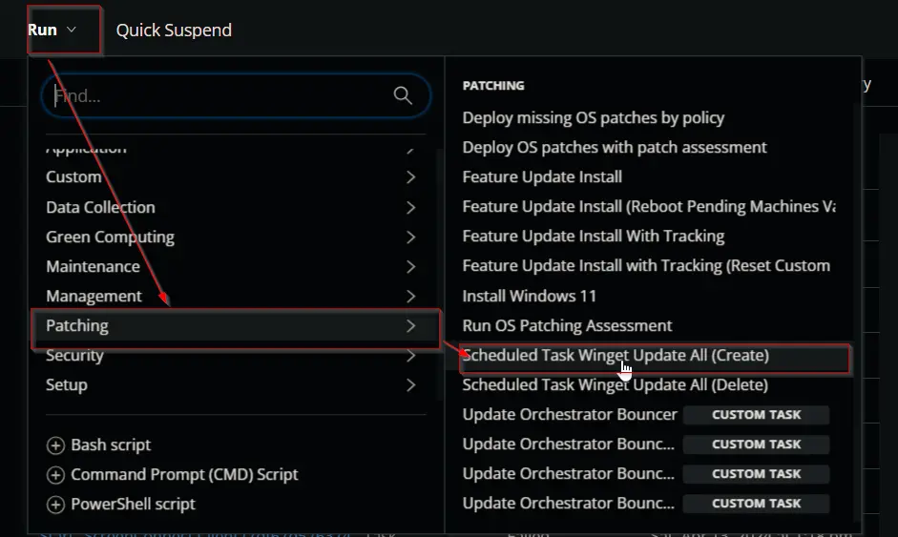Click plus icon beside Bash script

pyautogui.click(x=55, y=445)
